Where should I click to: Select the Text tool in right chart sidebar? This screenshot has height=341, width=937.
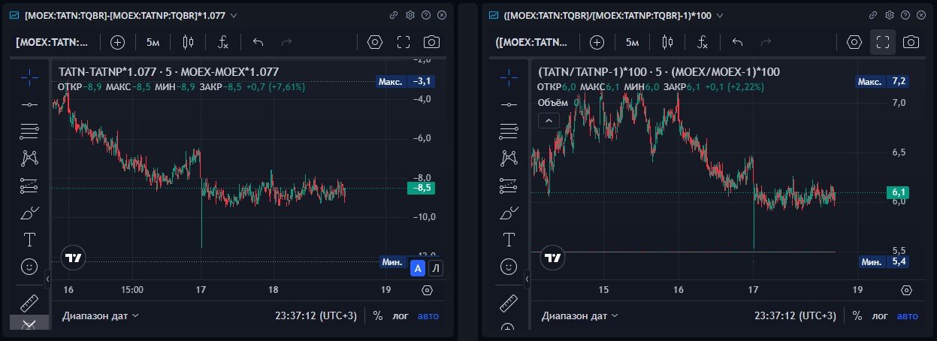pyautogui.click(x=509, y=240)
